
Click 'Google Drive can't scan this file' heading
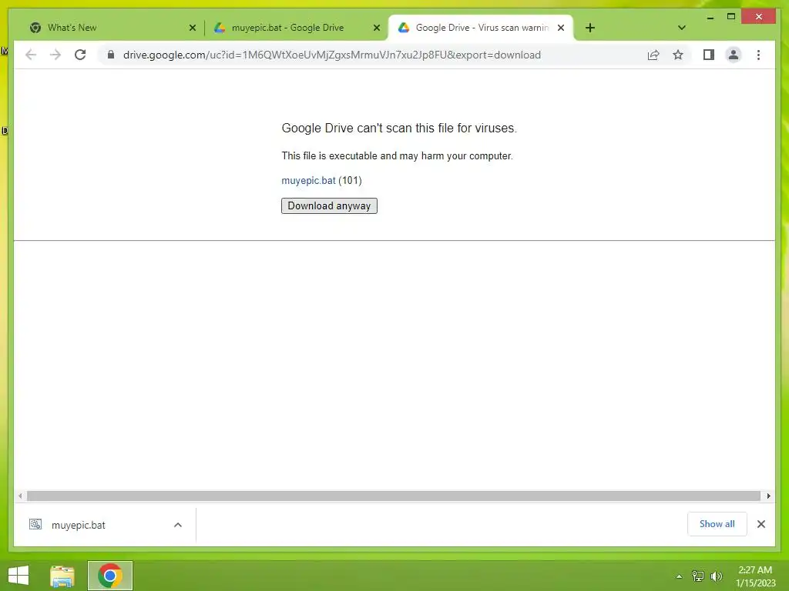click(399, 129)
